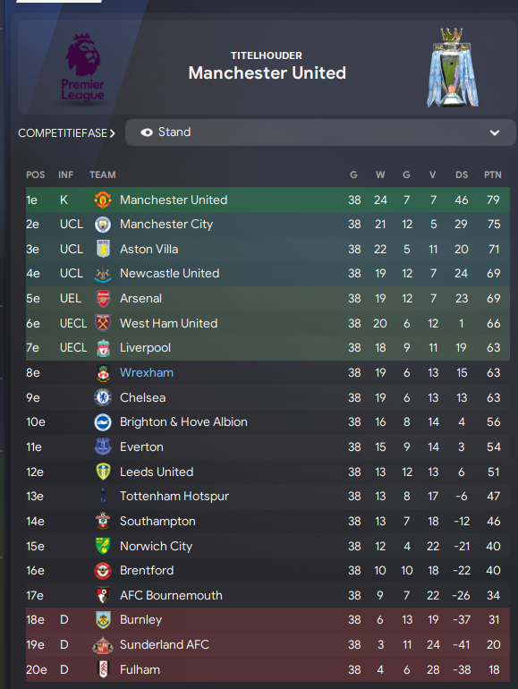518x689 pixels.
Task: Click titleholder Manchester United heading
Action: pyautogui.click(x=267, y=73)
